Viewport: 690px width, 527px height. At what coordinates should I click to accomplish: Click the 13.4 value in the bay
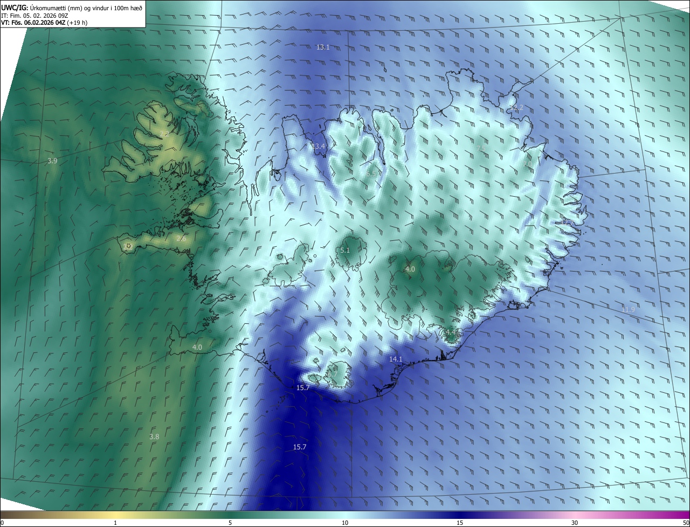click(319, 147)
